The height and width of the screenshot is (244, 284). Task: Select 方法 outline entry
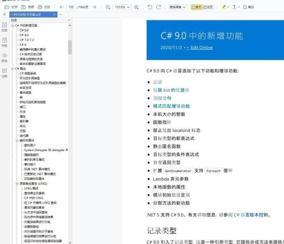coord(23,112)
